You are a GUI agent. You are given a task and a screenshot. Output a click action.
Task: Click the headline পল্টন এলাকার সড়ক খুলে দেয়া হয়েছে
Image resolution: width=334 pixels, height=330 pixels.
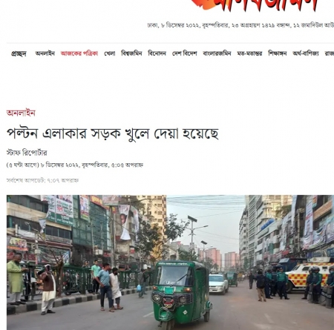(x=113, y=133)
